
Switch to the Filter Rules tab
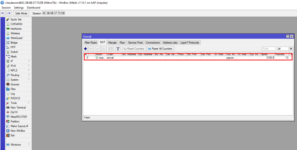(90, 43)
